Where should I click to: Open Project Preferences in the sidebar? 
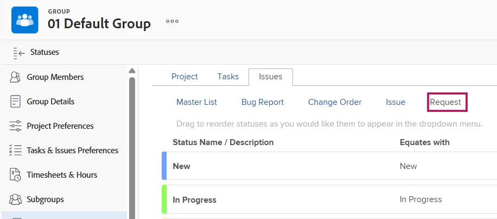click(60, 126)
